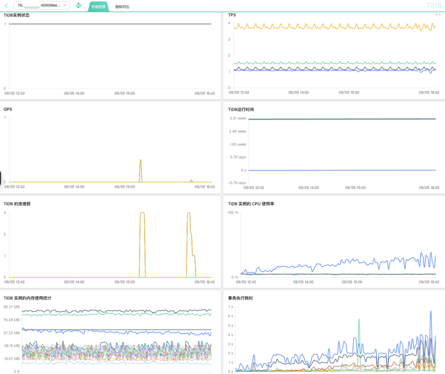Switch to the 指标对比 tab
The height and width of the screenshot is (374, 445).
(x=122, y=7)
